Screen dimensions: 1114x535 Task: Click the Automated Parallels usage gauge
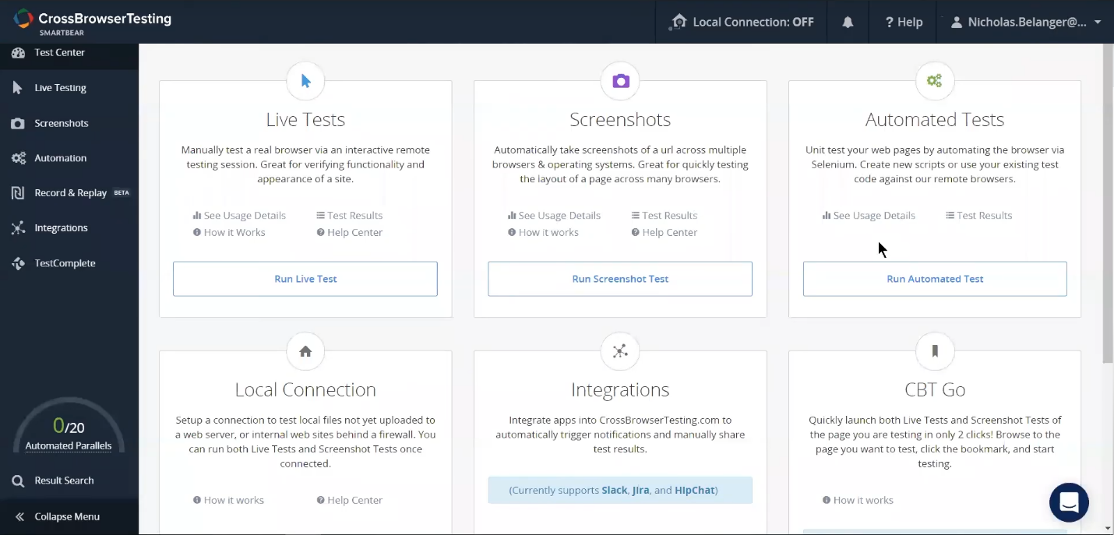69,428
